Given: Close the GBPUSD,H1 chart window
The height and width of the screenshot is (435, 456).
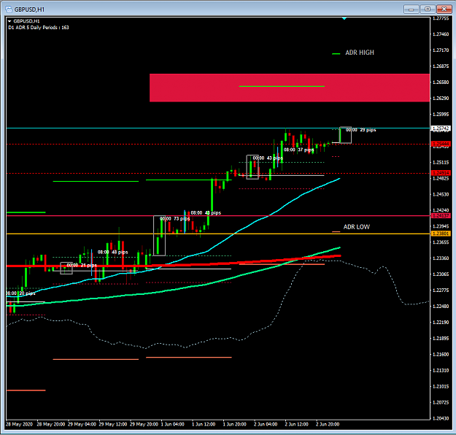Looking at the screenshot, I should click(444, 9).
